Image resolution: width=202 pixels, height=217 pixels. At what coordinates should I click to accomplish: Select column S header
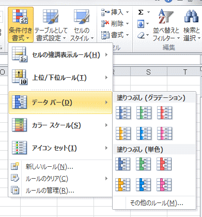click(x=149, y=72)
